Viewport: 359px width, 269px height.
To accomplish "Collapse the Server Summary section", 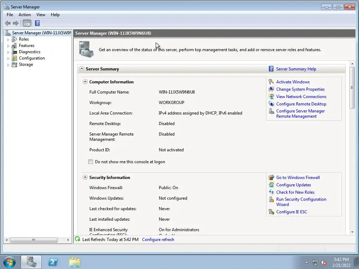I will tap(81, 69).
